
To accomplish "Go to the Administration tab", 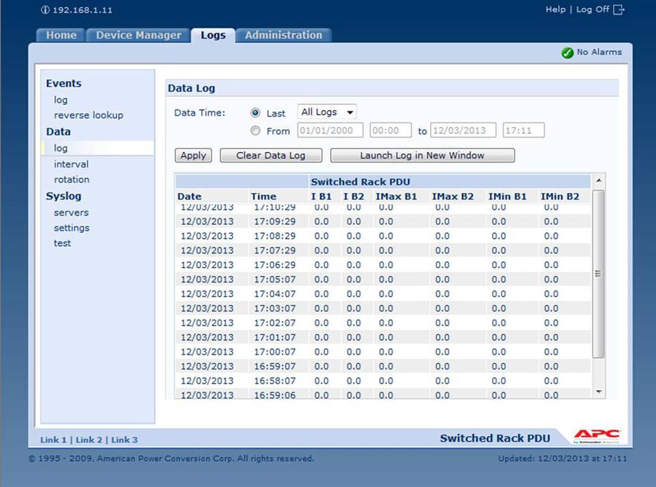I will 283,35.
